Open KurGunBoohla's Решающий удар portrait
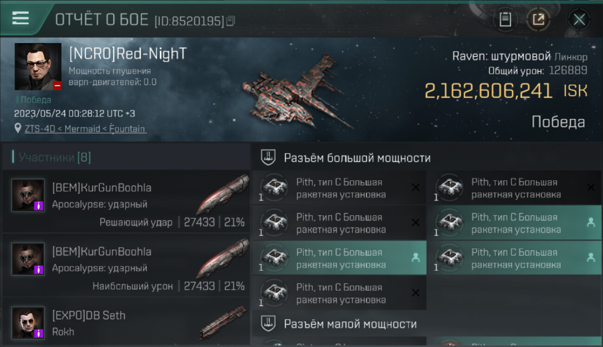The height and width of the screenshot is (347, 603). [x=28, y=195]
